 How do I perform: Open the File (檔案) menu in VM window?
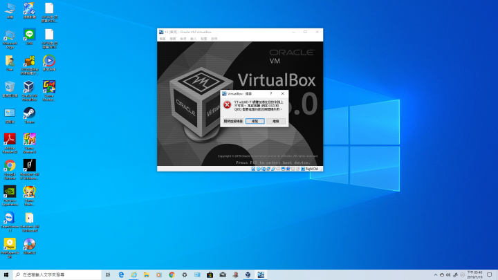tap(163, 39)
